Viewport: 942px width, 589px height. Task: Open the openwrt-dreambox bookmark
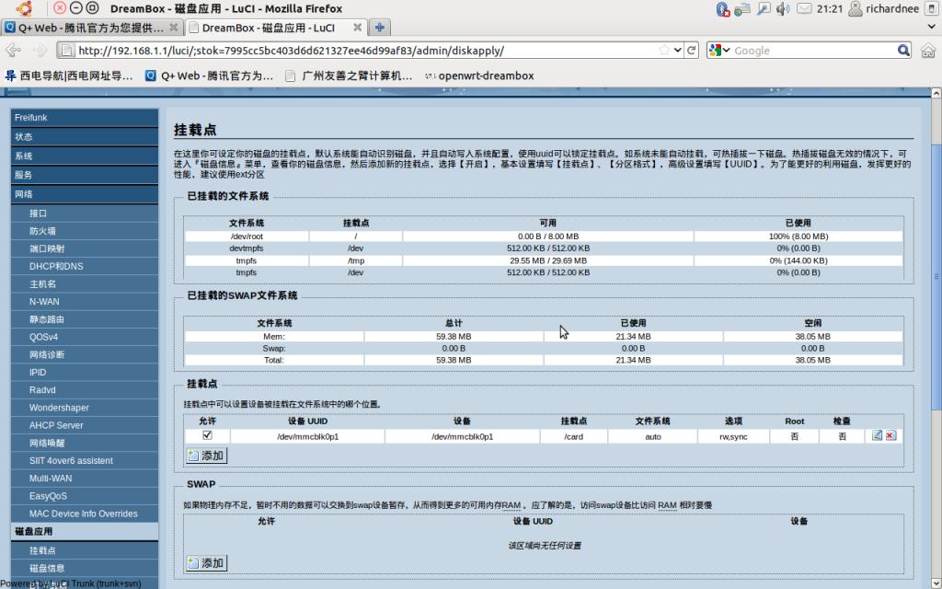click(478, 75)
